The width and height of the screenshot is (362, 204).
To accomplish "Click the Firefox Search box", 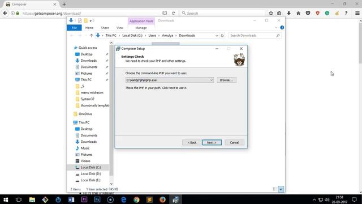I will pyautogui.click(x=223, y=14).
